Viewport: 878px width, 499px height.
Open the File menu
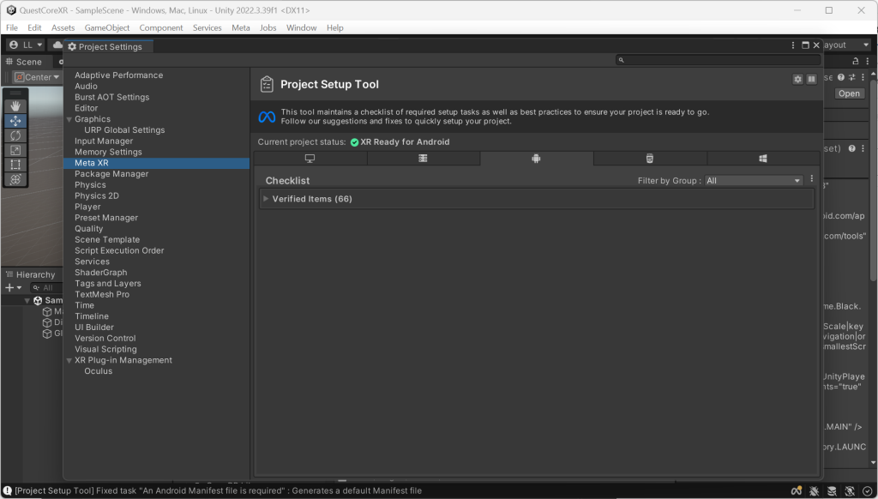[x=12, y=27]
